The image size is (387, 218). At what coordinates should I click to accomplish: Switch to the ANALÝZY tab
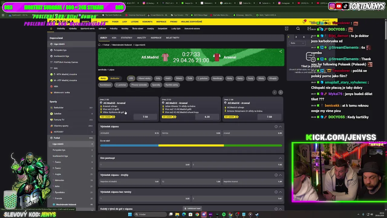coord(141,38)
